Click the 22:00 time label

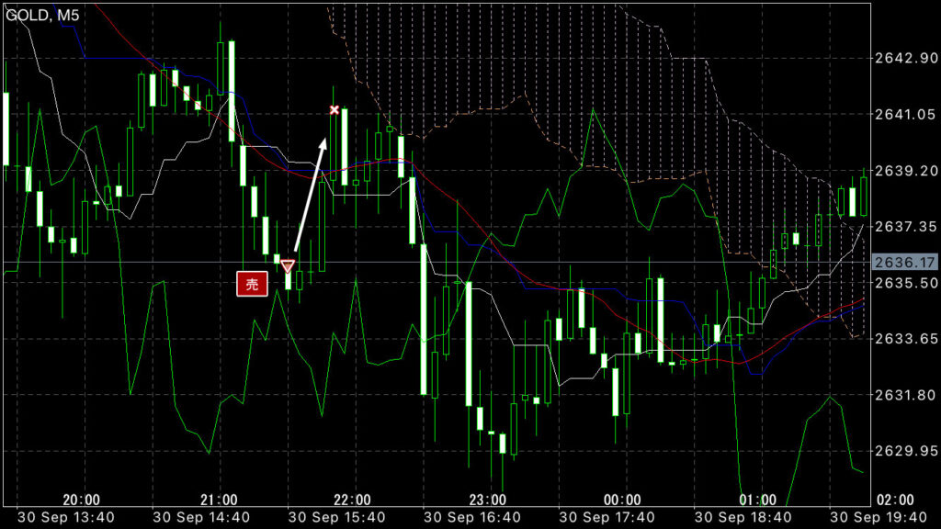point(352,500)
